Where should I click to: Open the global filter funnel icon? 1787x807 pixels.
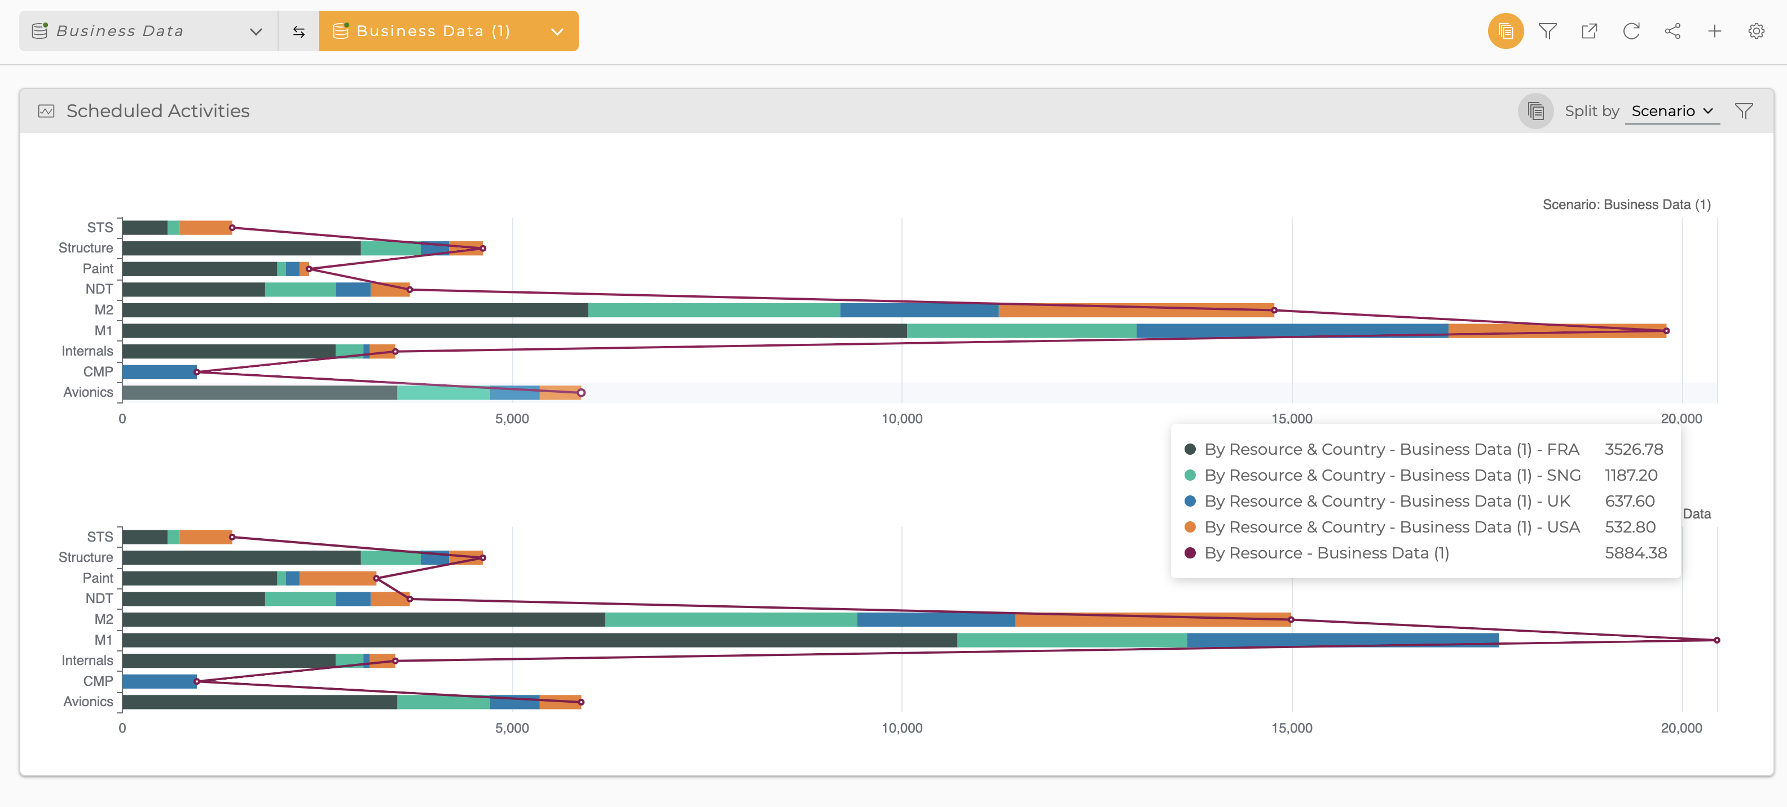pos(1547,31)
